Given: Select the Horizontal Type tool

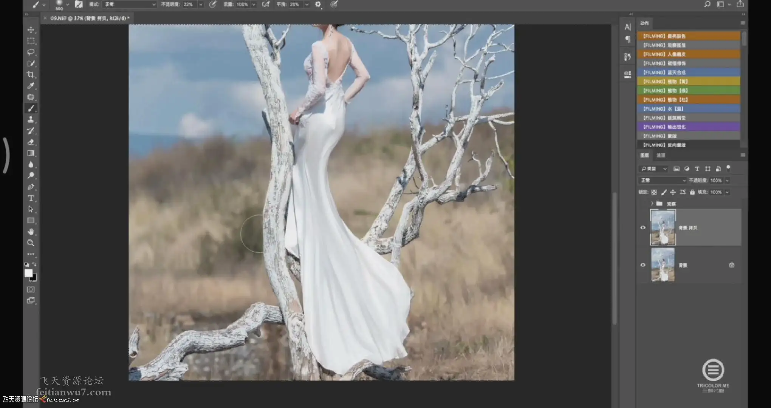Looking at the screenshot, I should [x=31, y=198].
